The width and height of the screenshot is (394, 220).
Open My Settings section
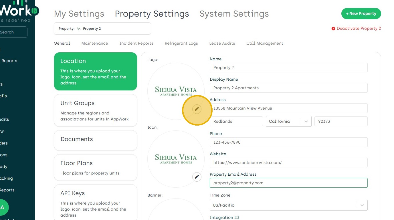coord(79,14)
